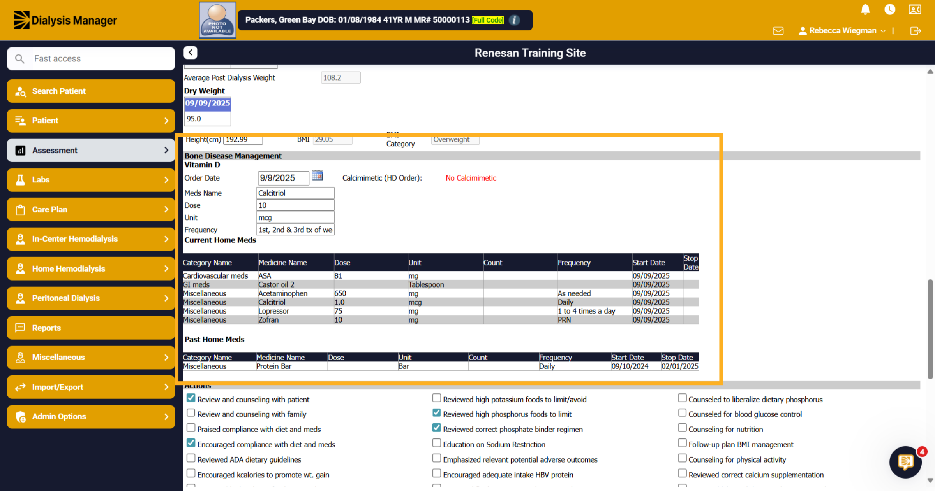Click the contact card icon in header

915,9
